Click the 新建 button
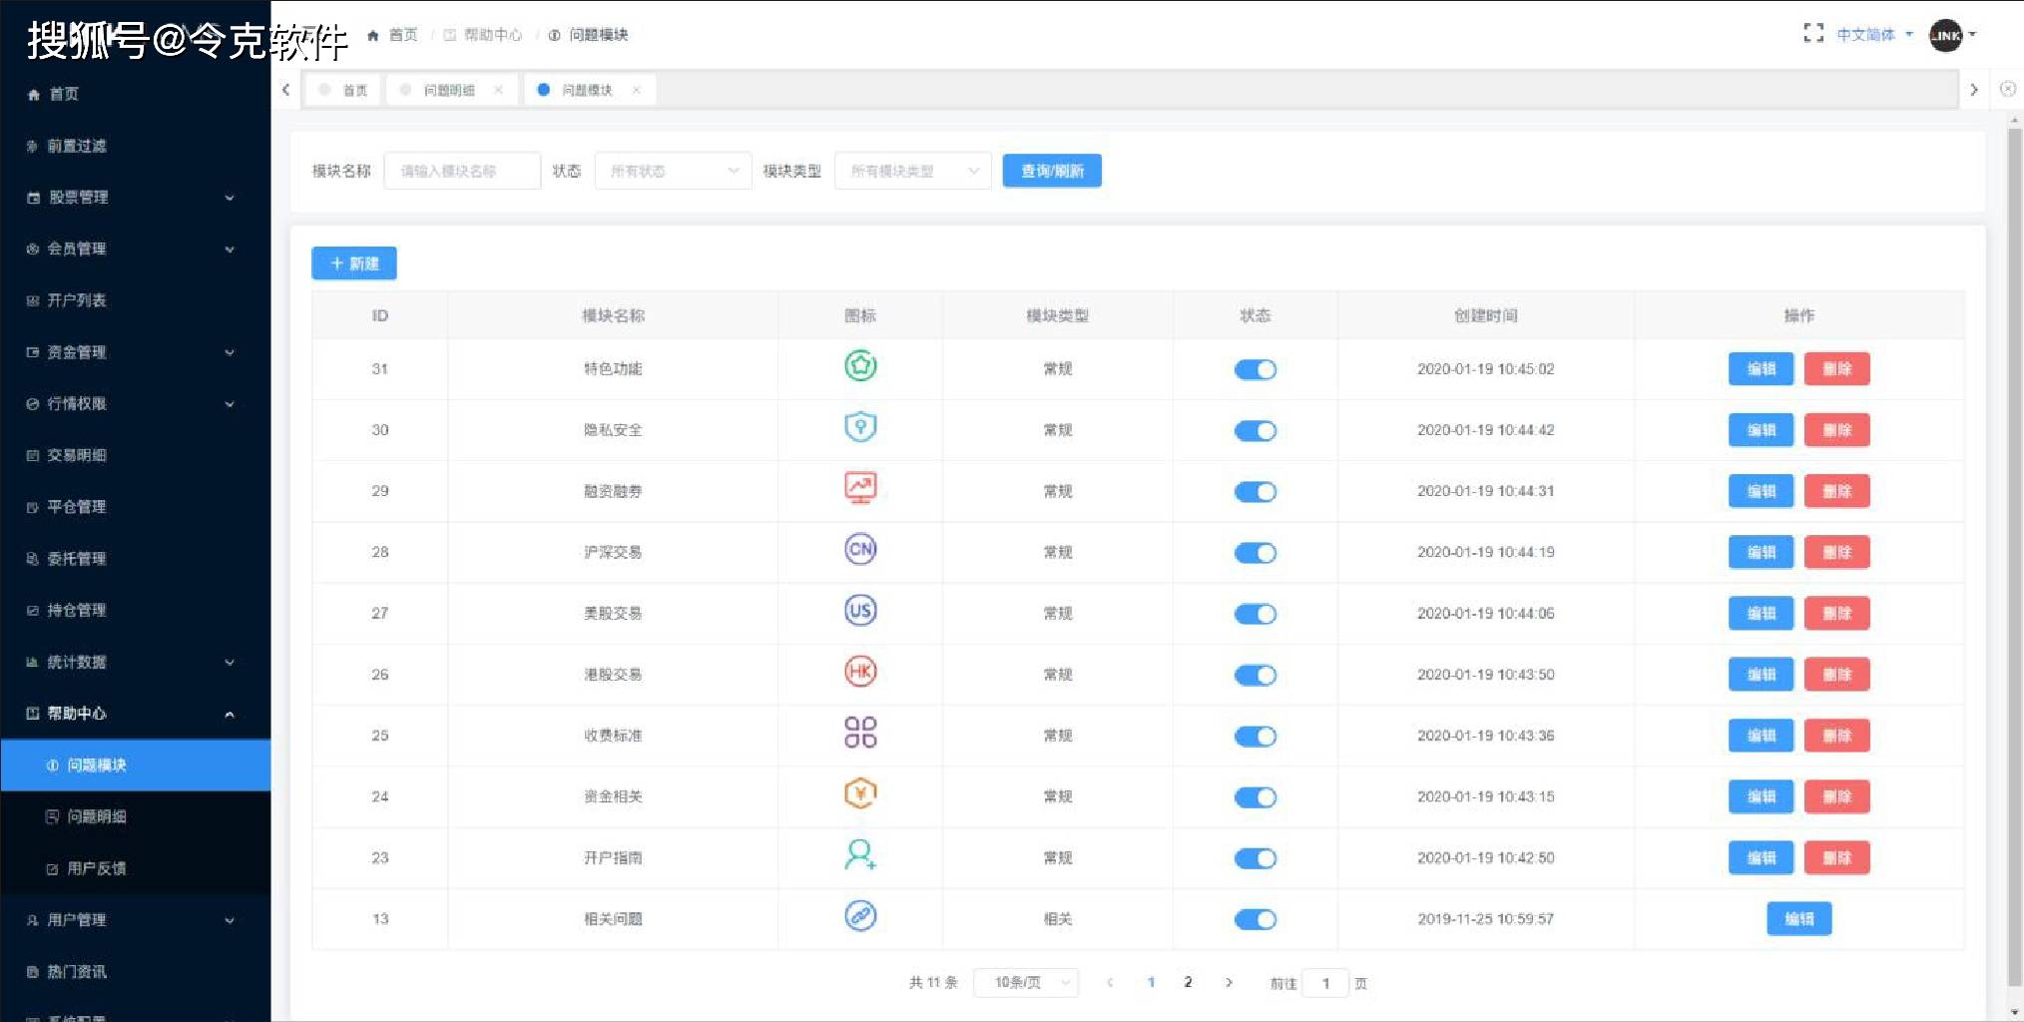Image resolution: width=2024 pixels, height=1022 pixels. click(x=354, y=263)
